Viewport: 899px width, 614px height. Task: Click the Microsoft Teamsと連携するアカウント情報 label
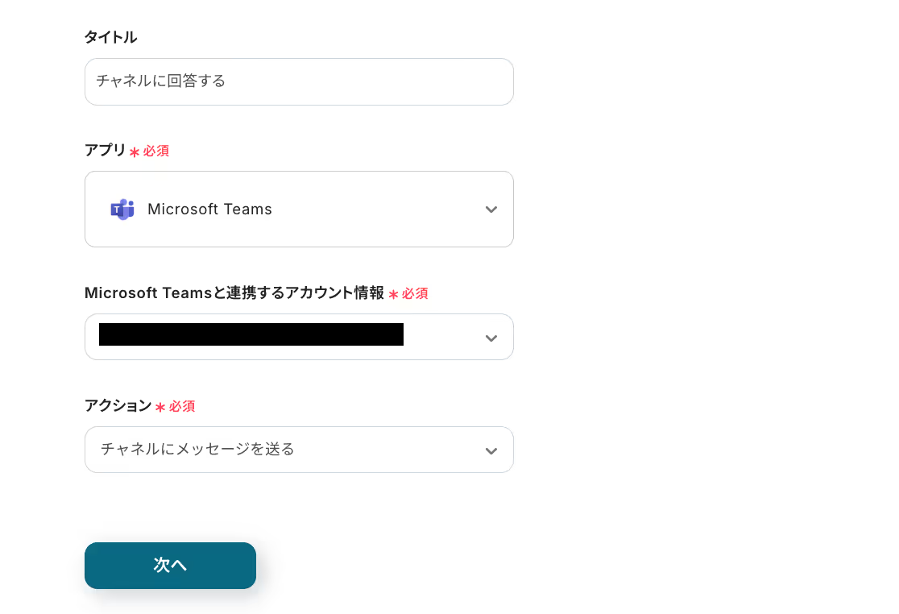click(x=234, y=293)
